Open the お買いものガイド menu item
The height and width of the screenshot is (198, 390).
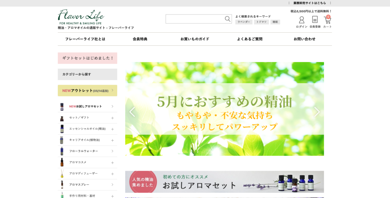(195, 39)
